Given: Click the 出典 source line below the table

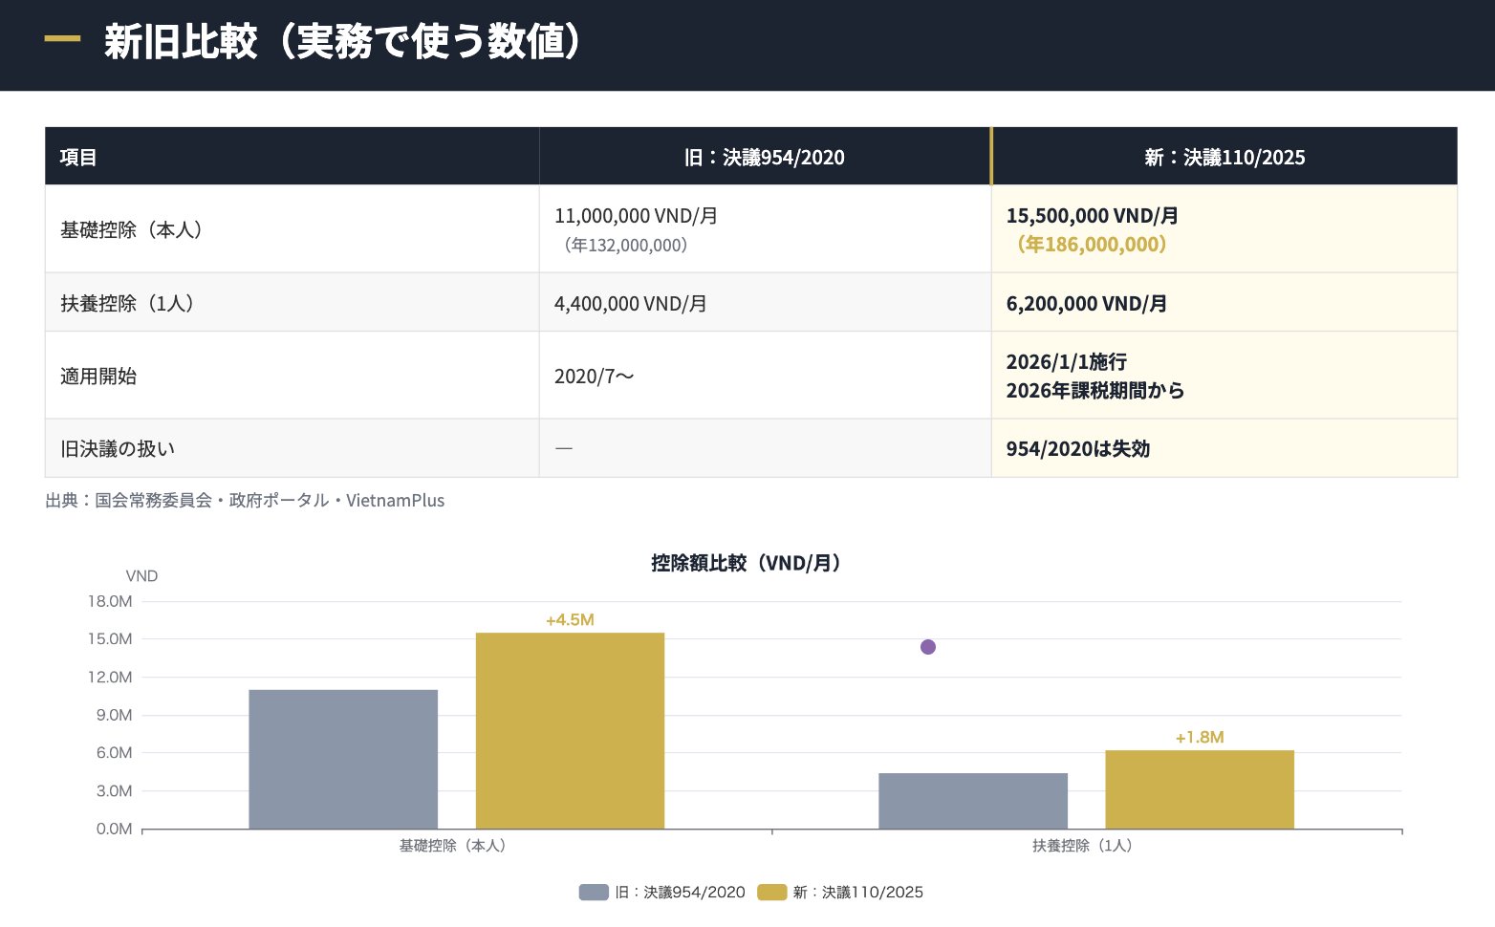Looking at the screenshot, I should (x=245, y=501).
